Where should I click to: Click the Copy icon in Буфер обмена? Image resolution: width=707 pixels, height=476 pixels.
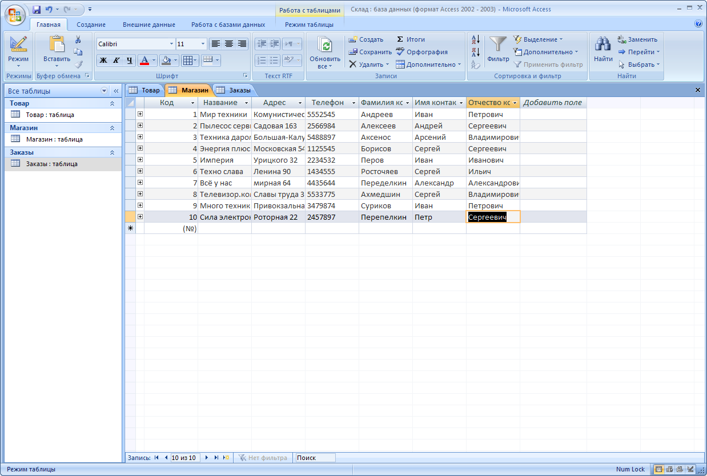click(x=78, y=52)
